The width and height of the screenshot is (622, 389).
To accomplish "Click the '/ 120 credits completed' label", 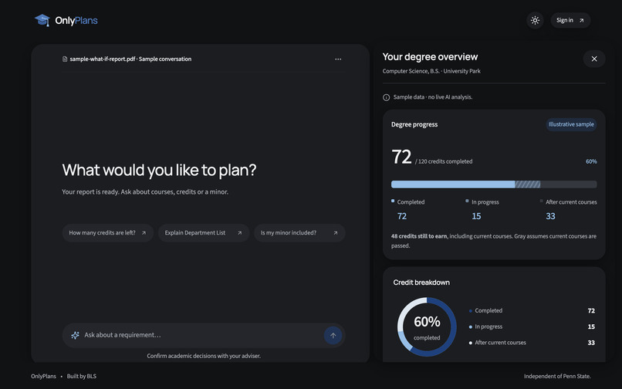I will tap(444, 161).
